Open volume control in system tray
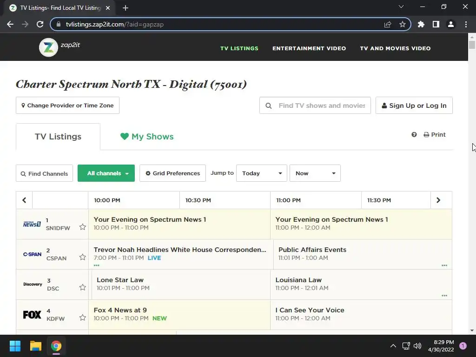476x357 pixels. click(x=418, y=346)
